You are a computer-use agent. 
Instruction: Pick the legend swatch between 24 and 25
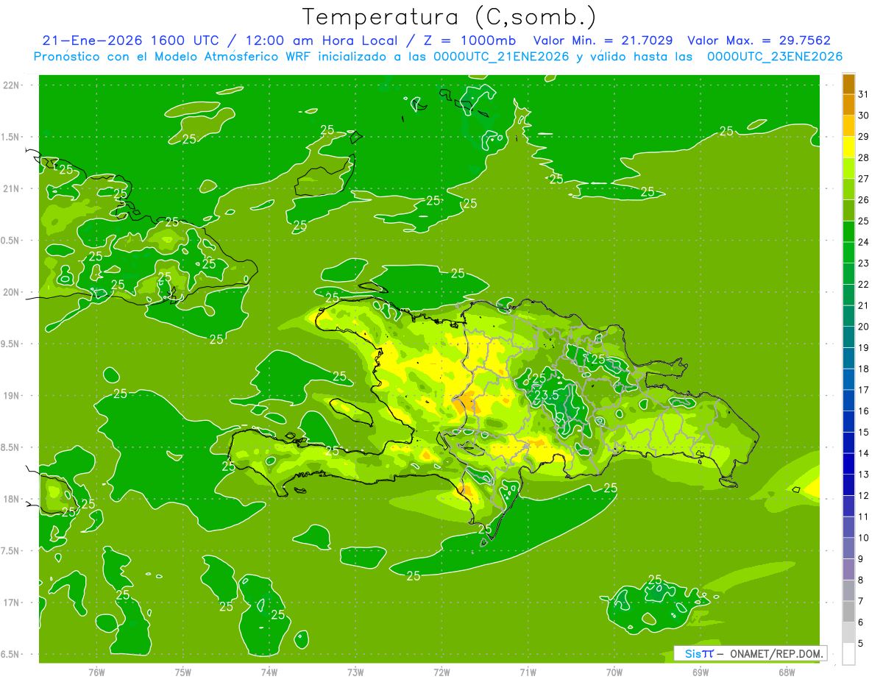pos(848,232)
